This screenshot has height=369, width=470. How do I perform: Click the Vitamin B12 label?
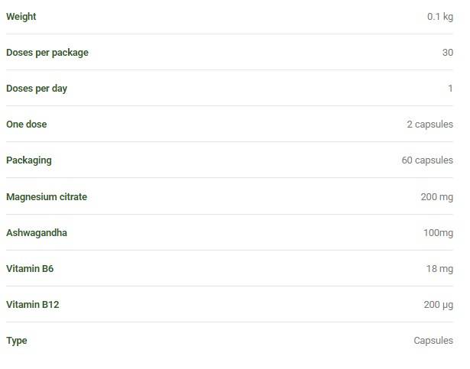point(33,305)
